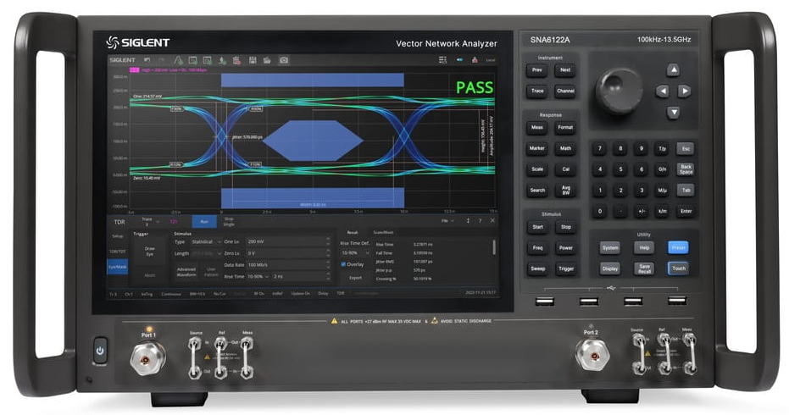Open the Type dropdown showing Statistical
The width and height of the screenshot is (789, 415).
(205, 242)
